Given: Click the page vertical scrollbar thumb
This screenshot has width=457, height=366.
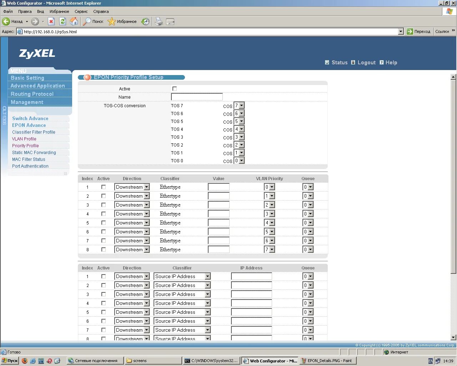Looking at the screenshot, I should [x=453, y=177].
